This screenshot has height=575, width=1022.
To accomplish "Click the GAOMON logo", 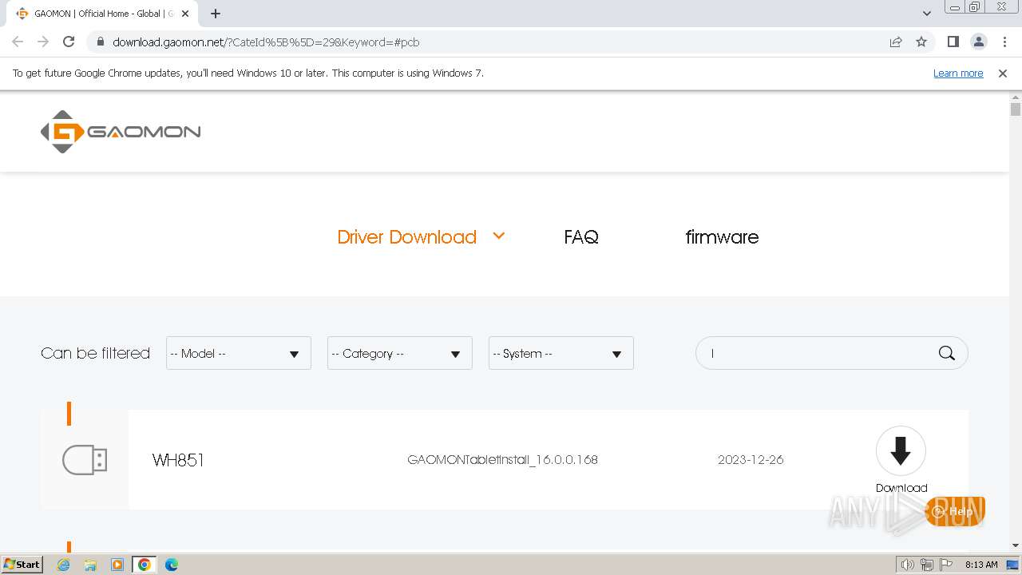I will 121,132.
